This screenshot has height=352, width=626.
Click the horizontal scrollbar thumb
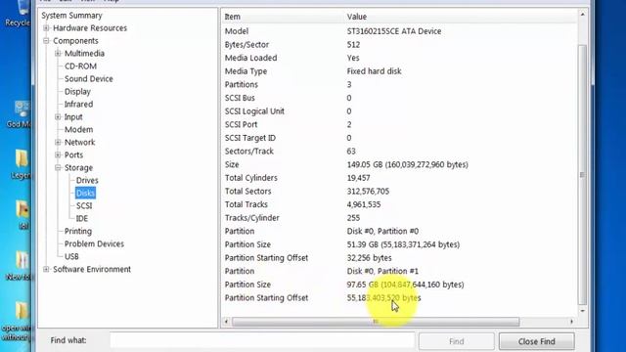[x=376, y=322]
